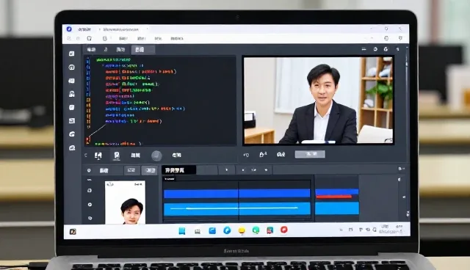This screenshot has width=470, height=270.
Task: Click the bottommost icon in the left sidebar
Action: coord(72,148)
